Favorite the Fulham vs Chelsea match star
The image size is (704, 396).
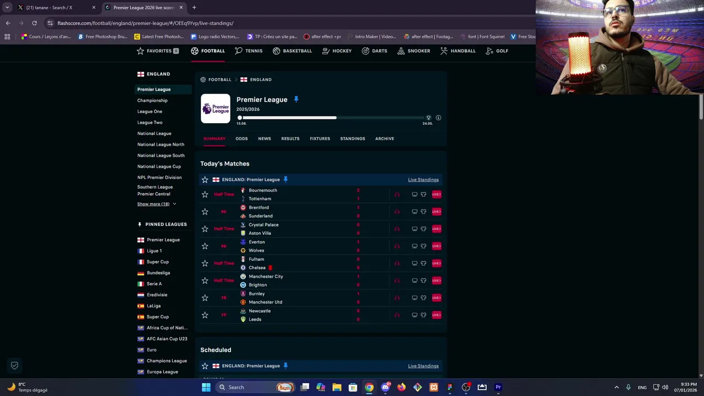click(205, 263)
